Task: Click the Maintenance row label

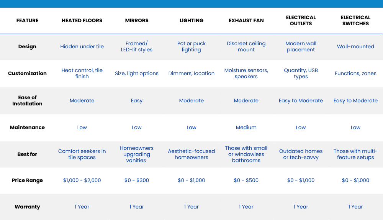Action: pyautogui.click(x=27, y=128)
